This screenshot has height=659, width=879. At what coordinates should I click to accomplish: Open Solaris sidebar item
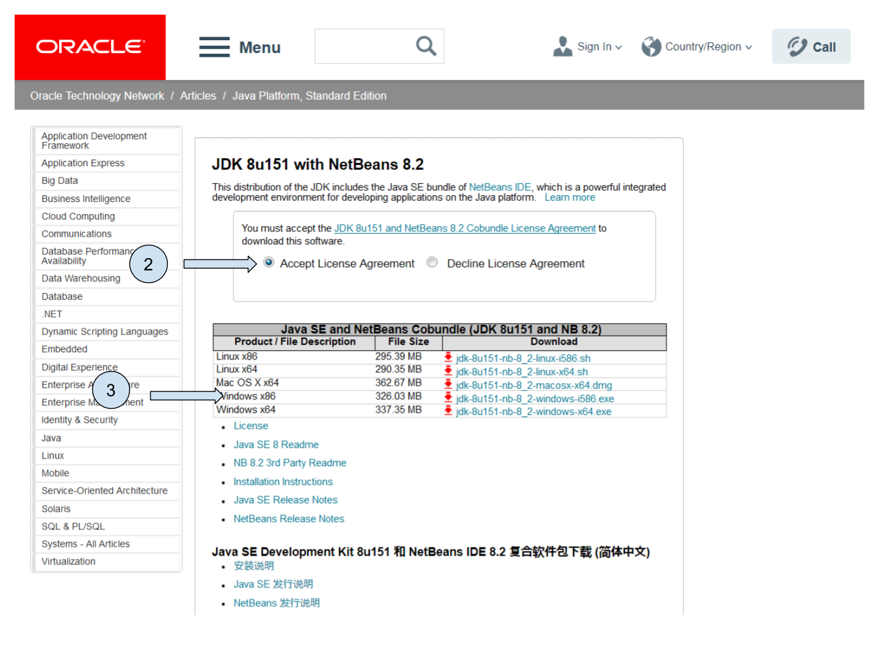[x=107, y=509]
